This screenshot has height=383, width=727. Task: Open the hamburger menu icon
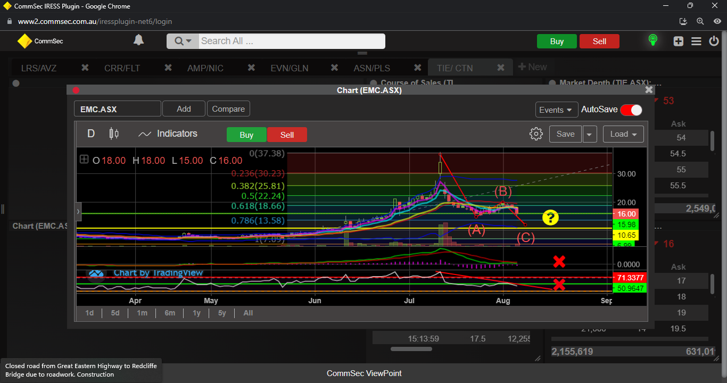click(x=696, y=41)
